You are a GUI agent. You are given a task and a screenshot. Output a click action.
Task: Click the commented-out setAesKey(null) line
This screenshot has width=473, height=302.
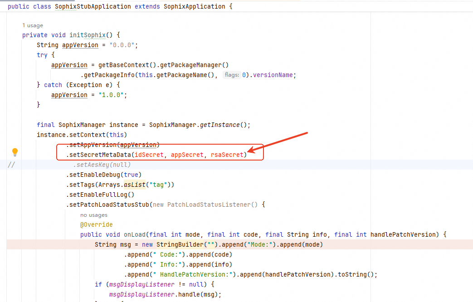coord(102,165)
